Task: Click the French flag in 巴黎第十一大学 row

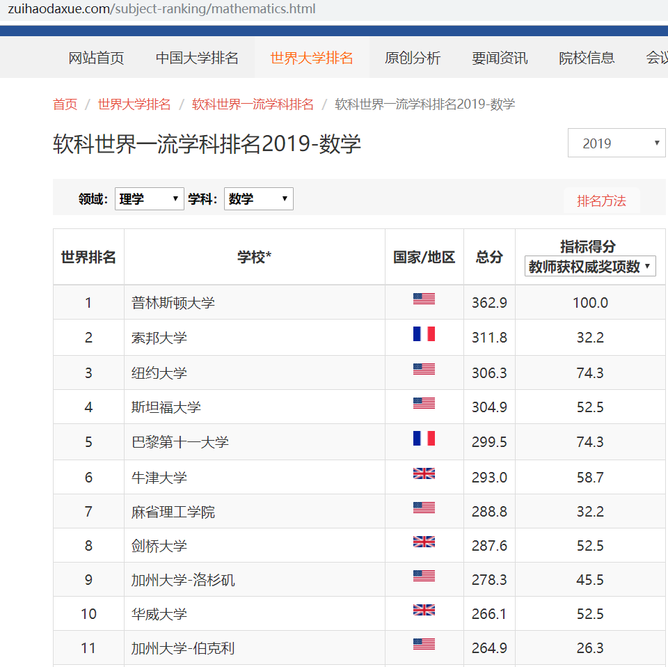Action: (424, 438)
